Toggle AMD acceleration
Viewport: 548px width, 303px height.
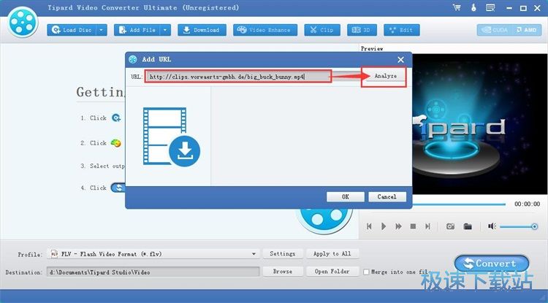(526, 30)
